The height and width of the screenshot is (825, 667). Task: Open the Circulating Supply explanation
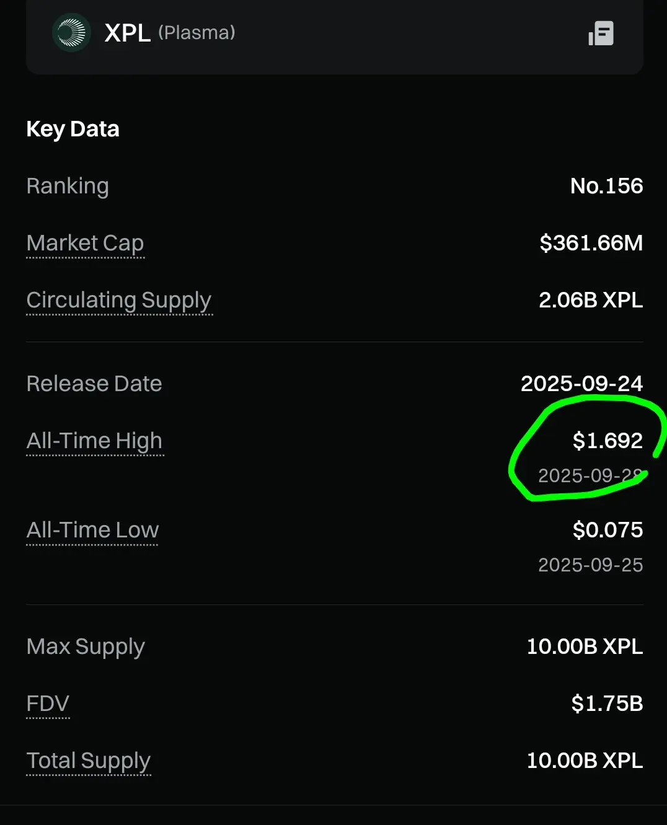pos(119,300)
